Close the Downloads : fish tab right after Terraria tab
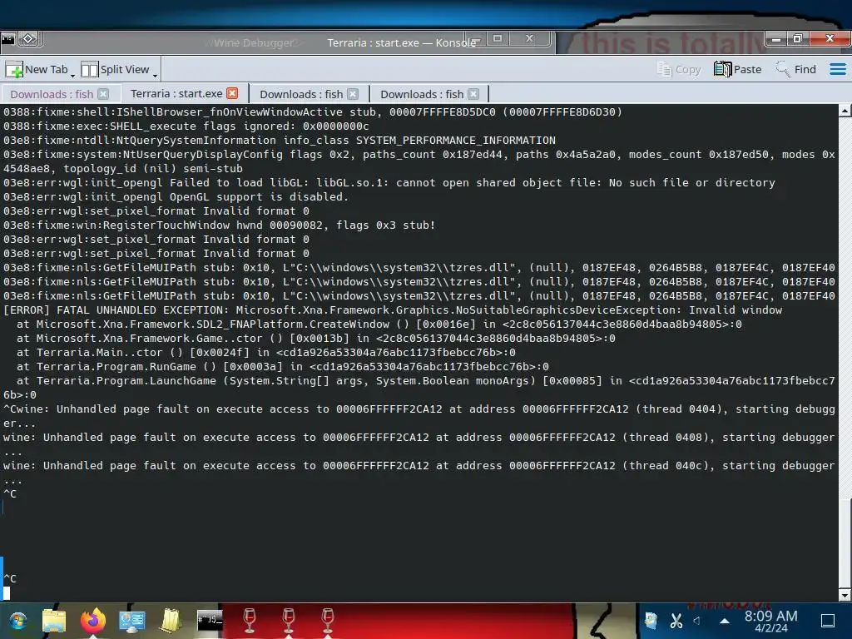852x639 pixels. click(x=353, y=94)
